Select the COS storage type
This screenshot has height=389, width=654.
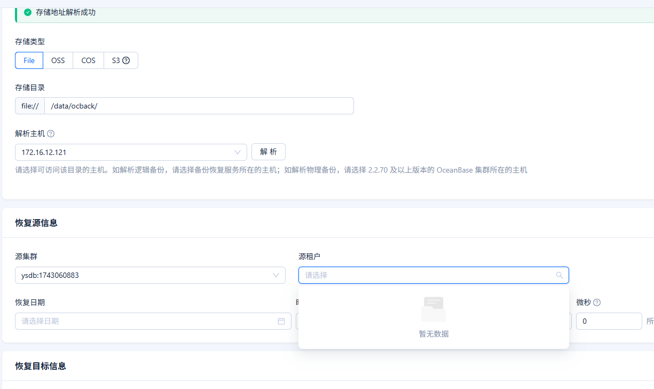[88, 60]
